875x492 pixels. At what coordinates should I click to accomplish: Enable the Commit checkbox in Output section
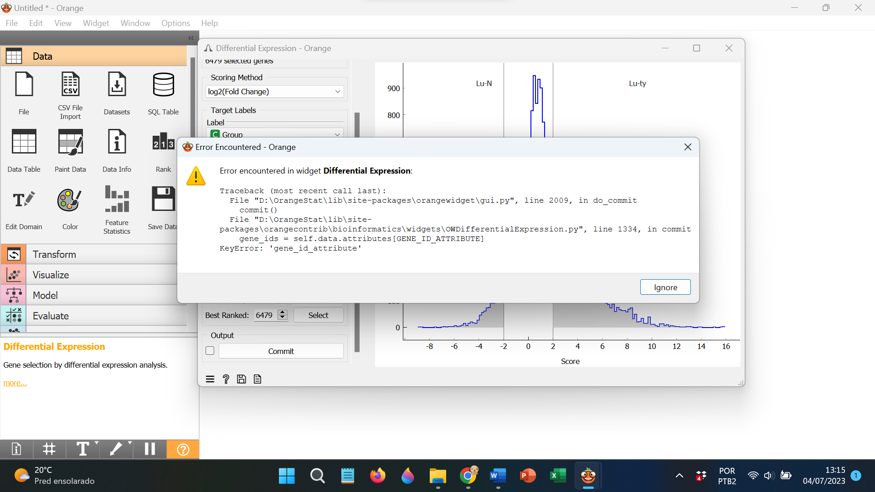(x=210, y=351)
